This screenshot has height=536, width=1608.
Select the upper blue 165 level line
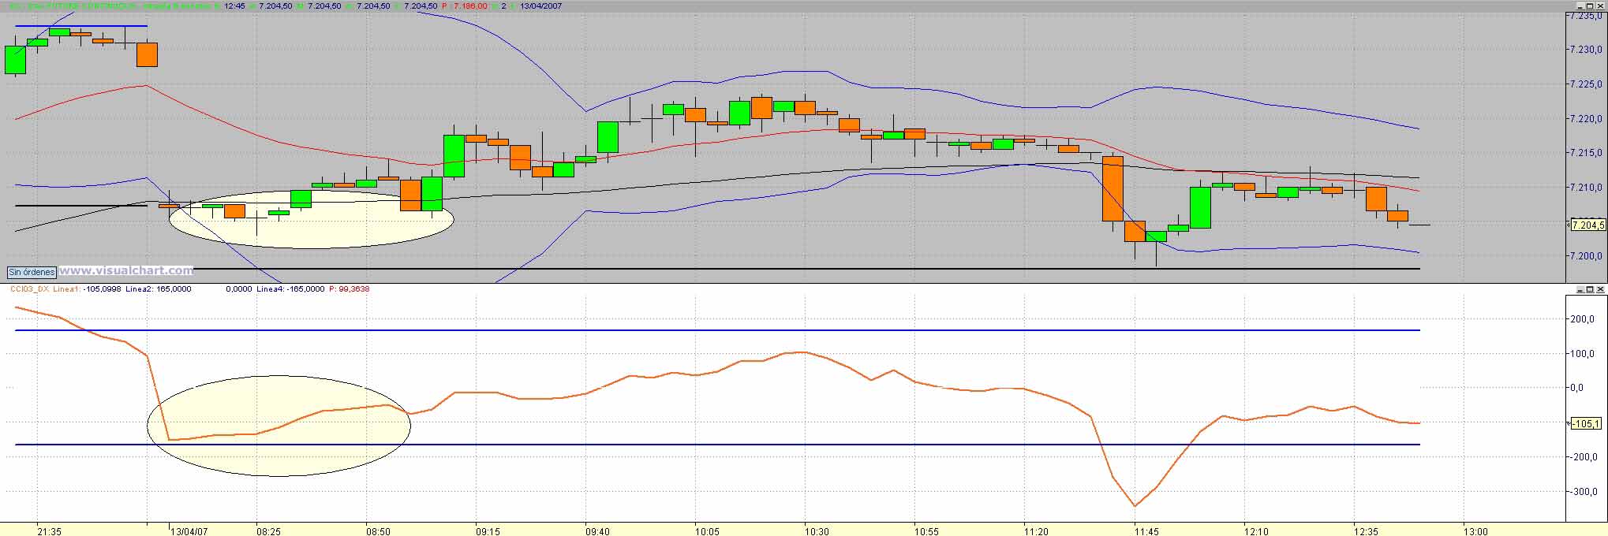point(718,330)
